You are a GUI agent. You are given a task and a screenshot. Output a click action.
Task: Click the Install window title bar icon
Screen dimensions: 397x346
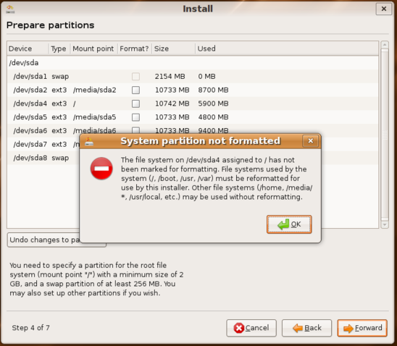(10, 9)
